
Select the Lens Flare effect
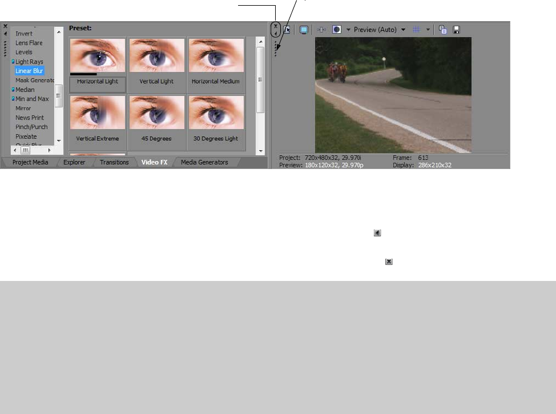(x=29, y=43)
